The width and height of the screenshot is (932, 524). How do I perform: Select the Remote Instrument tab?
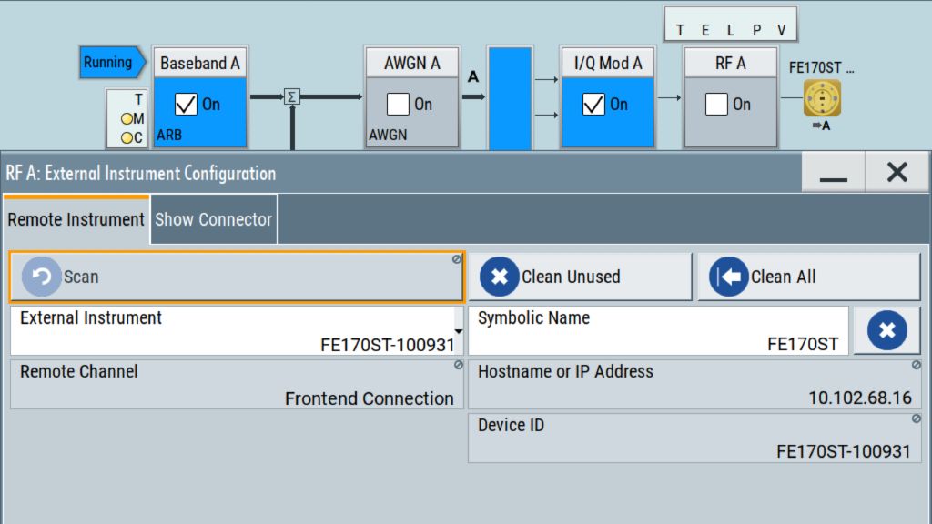pos(76,219)
